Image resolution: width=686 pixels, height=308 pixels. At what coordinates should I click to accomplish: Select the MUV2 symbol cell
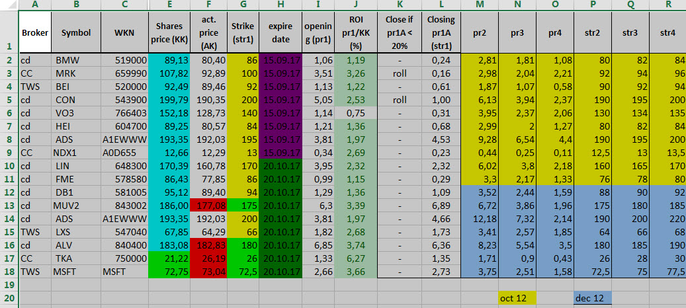(76, 204)
